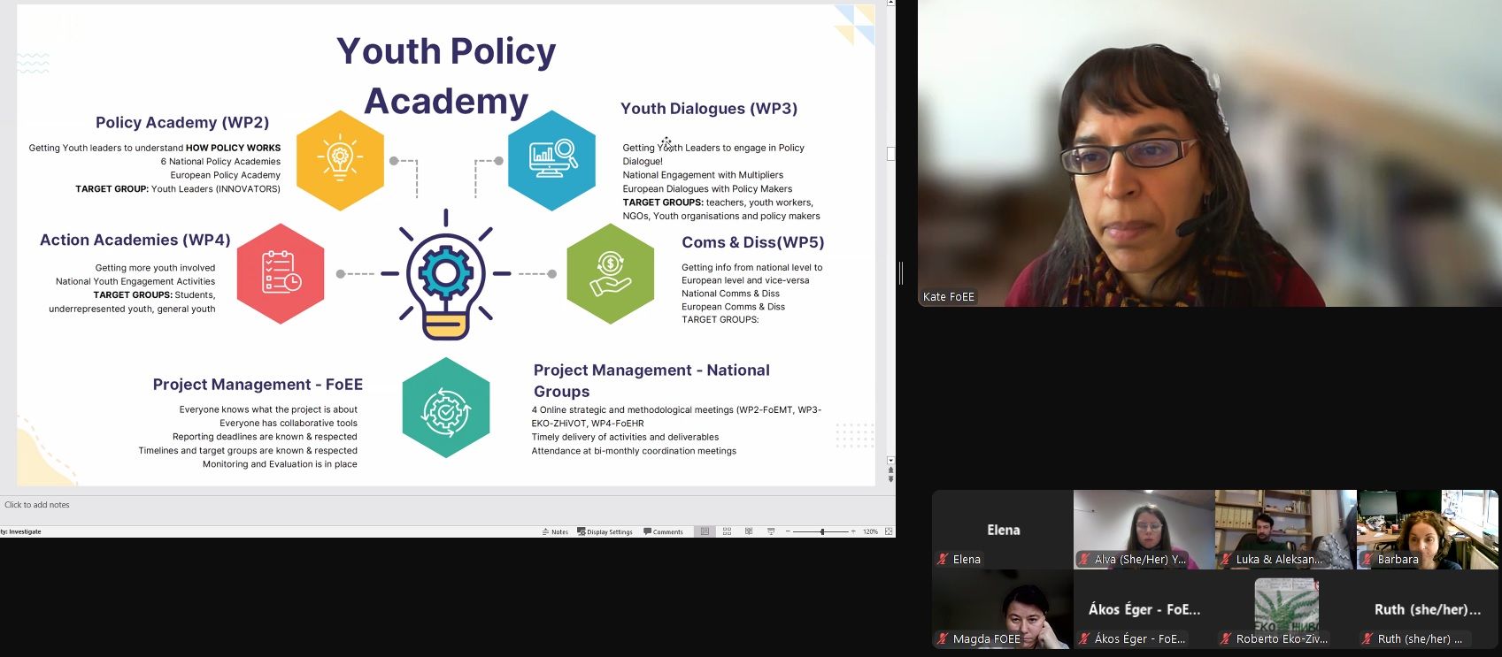Image resolution: width=1502 pixels, height=657 pixels.
Task: Adjust the zoom slider handle
Action: tap(822, 531)
